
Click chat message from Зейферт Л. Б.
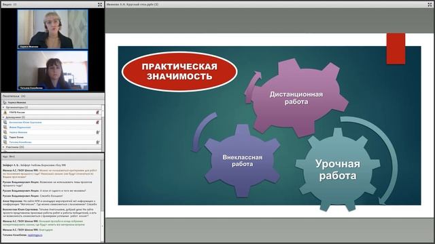coord(35,165)
